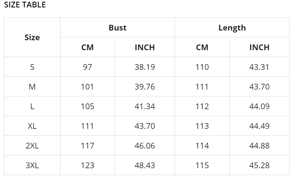Select the 44.09 length inch cell
The height and width of the screenshot is (179, 295).
(x=259, y=106)
